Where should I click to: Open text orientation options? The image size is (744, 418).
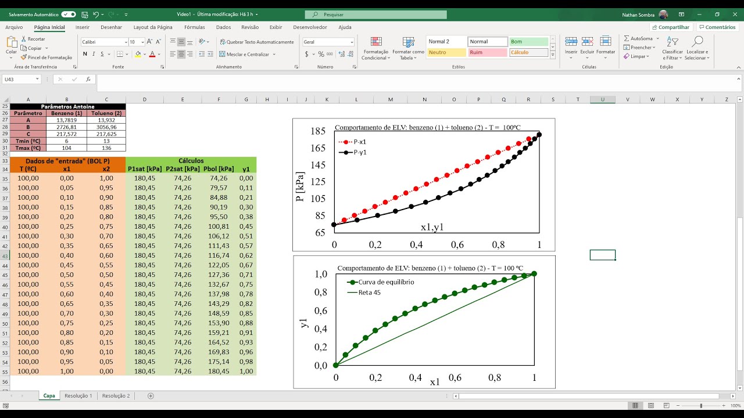202,42
